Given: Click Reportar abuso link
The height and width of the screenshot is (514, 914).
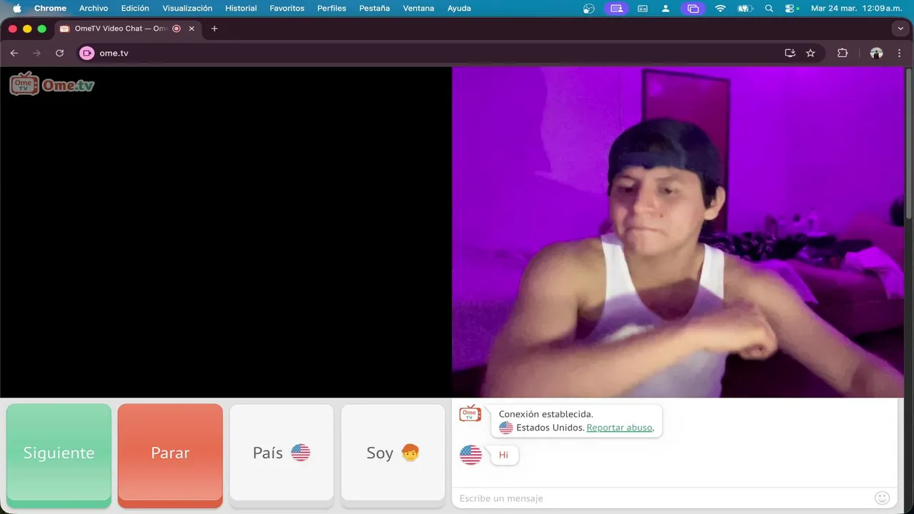Looking at the screenshot, I should [619, 428].
